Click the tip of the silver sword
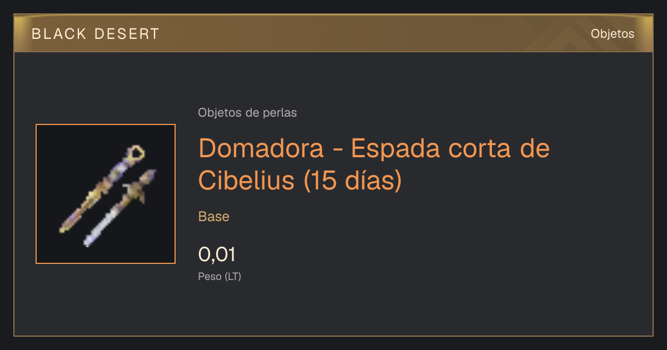The height and width of the screenshot is (350, 667). pos(87,241)
